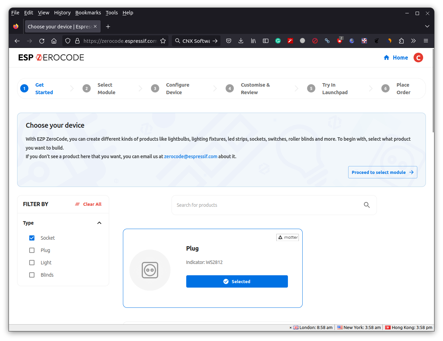443x341 pixels.
Task: Click the London clock in status bar
Action: pyautogui.click(x=313, y=328)
